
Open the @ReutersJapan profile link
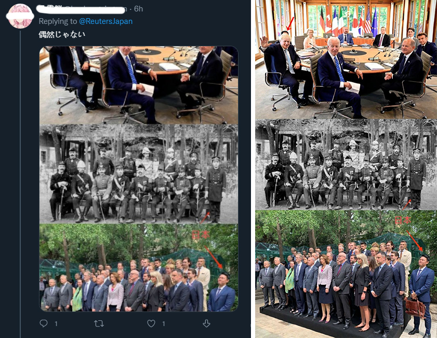105,21
